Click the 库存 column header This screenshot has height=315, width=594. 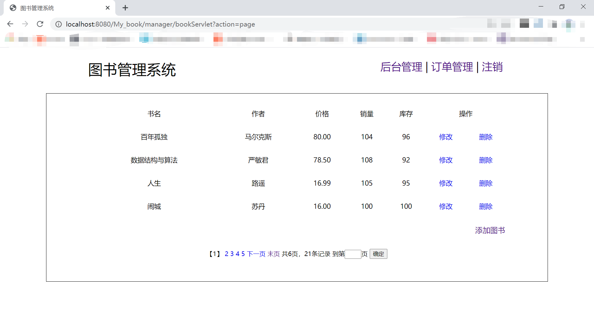406,114
